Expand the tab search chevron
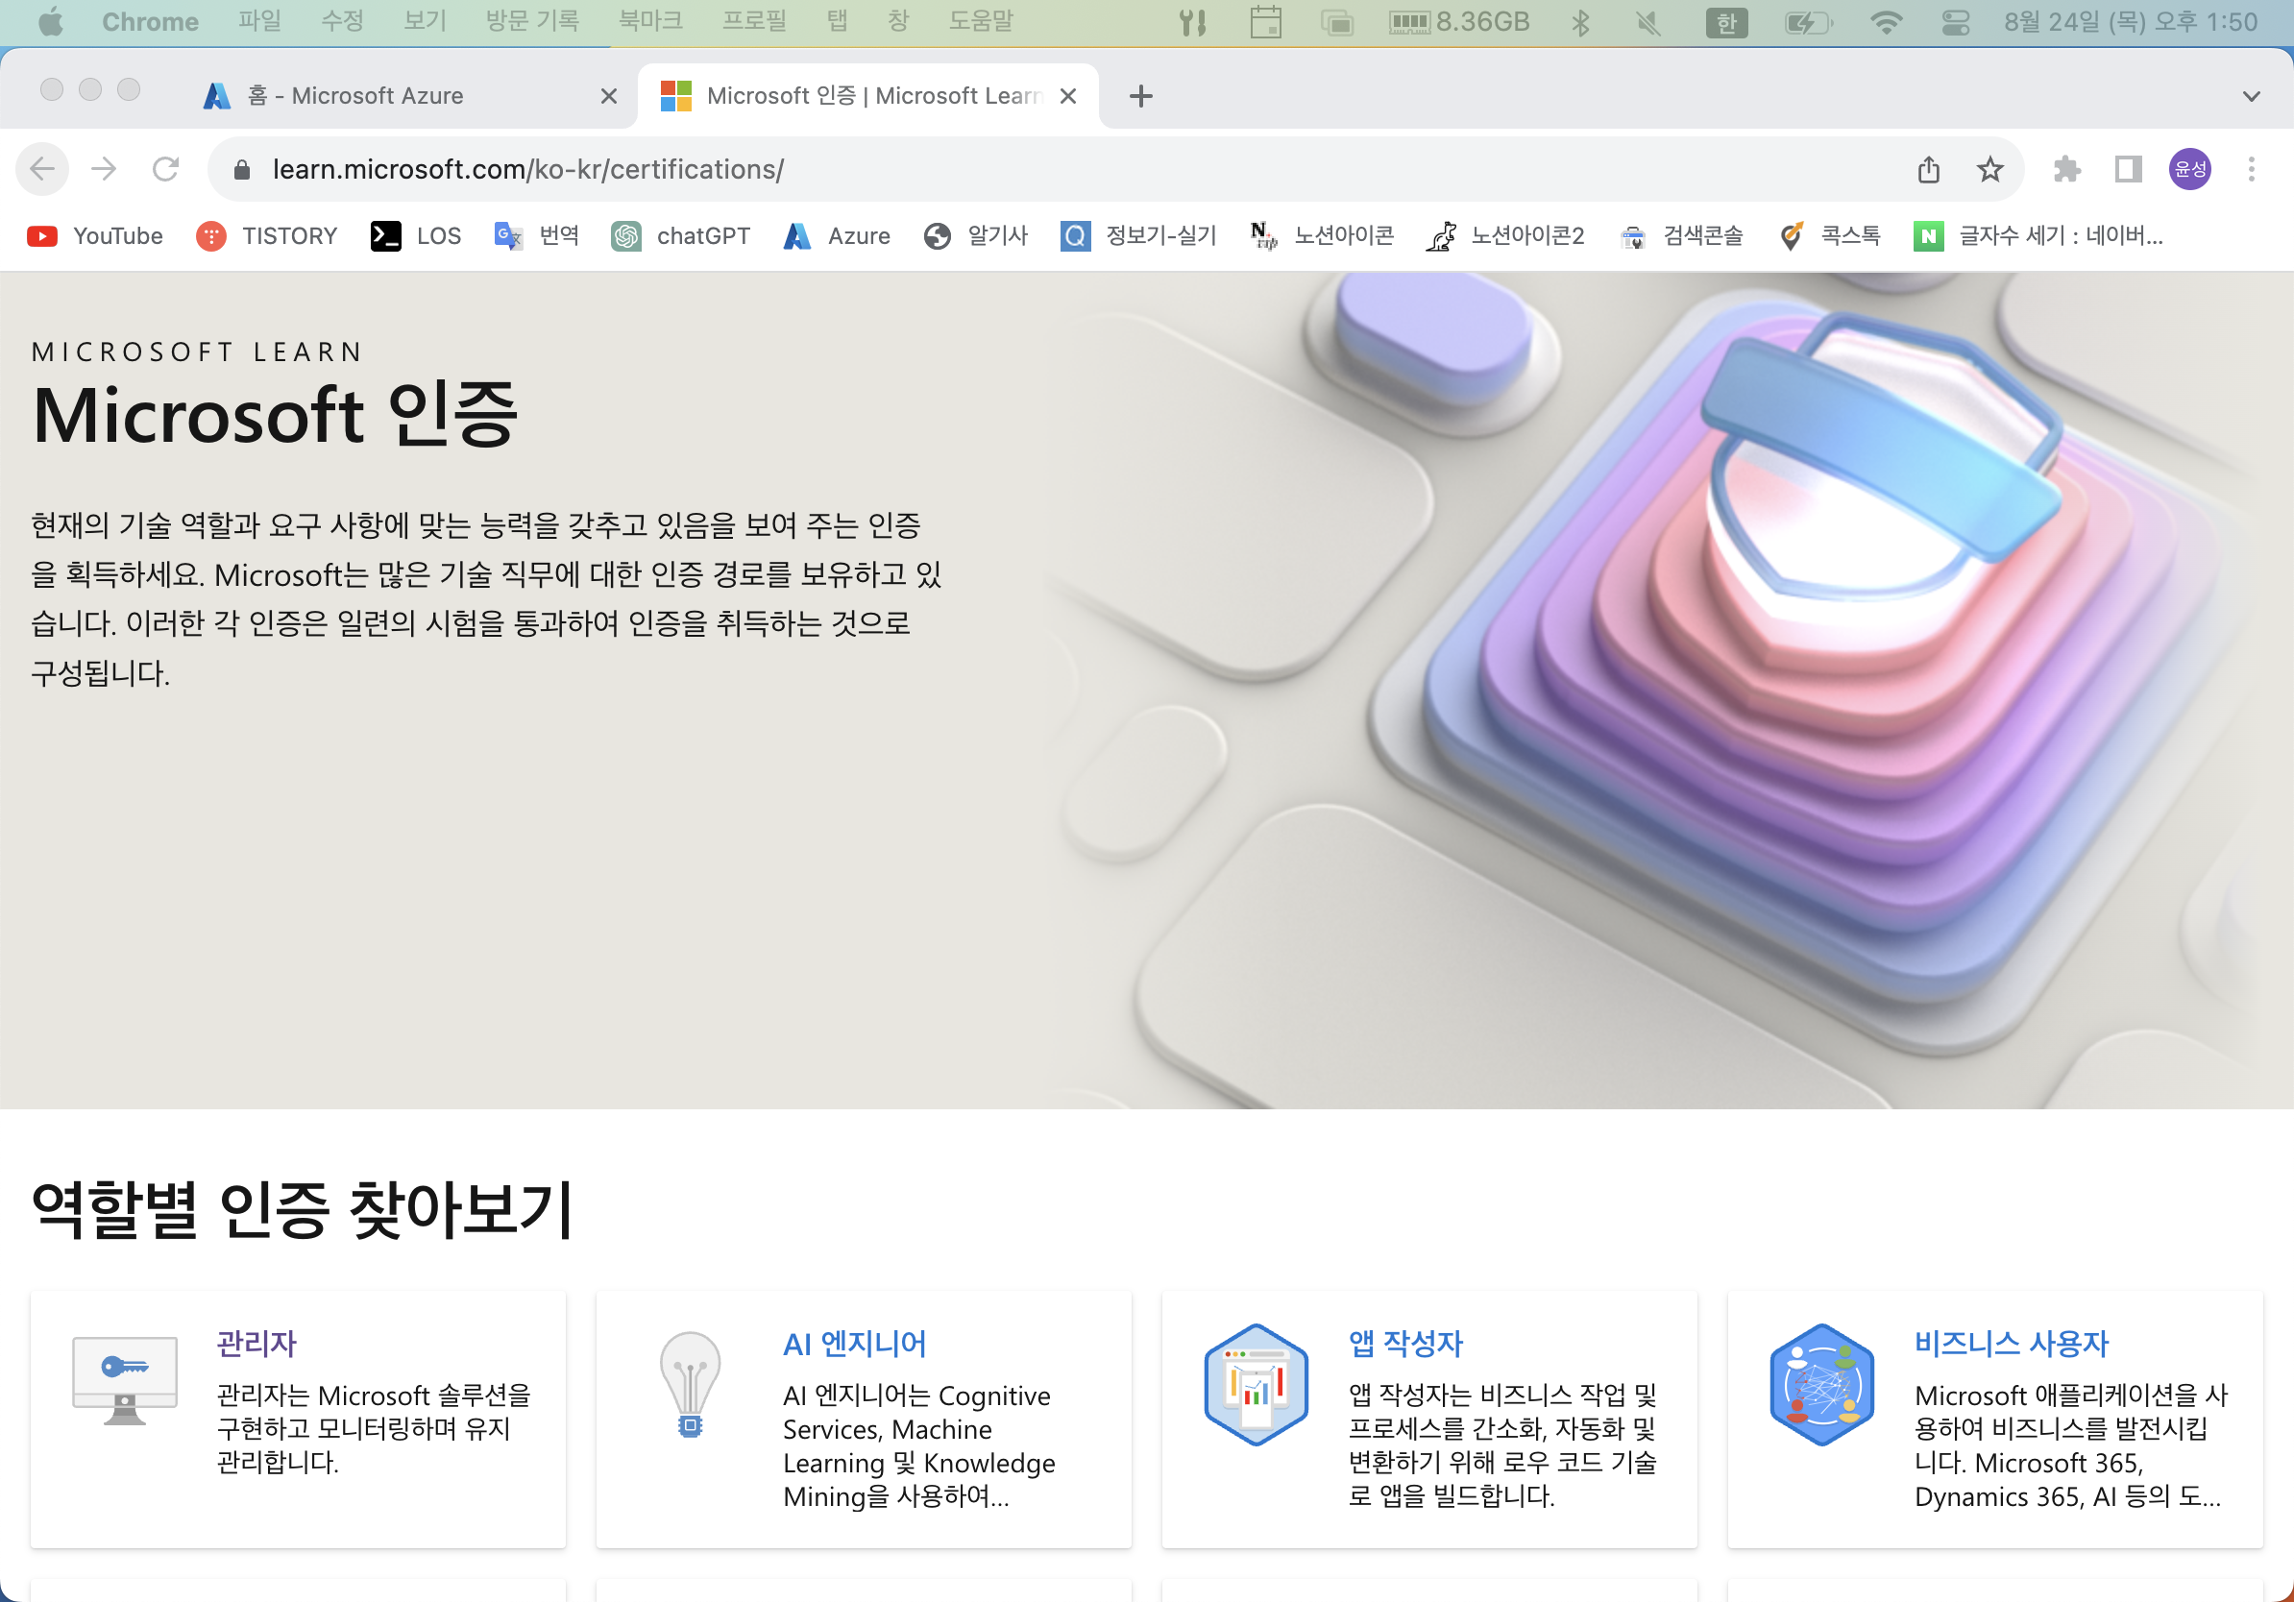 pos(2251,96)
